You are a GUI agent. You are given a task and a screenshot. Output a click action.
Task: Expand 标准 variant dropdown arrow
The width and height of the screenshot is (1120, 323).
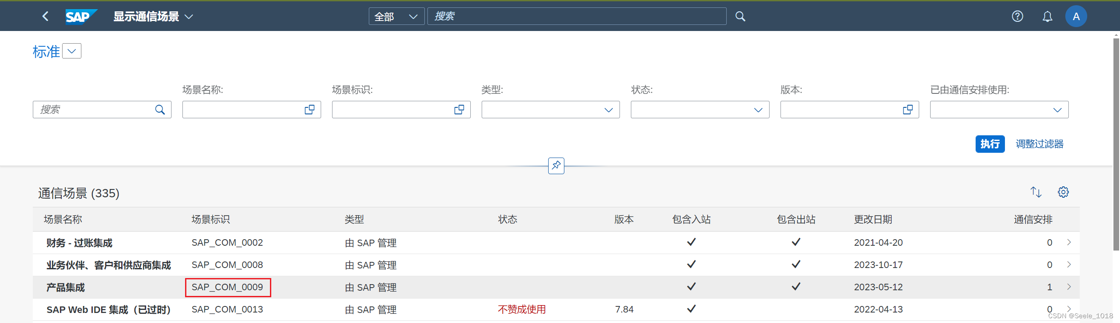72,51
